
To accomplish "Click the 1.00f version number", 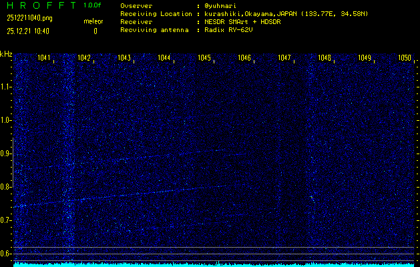I will (x=93, y=5).
